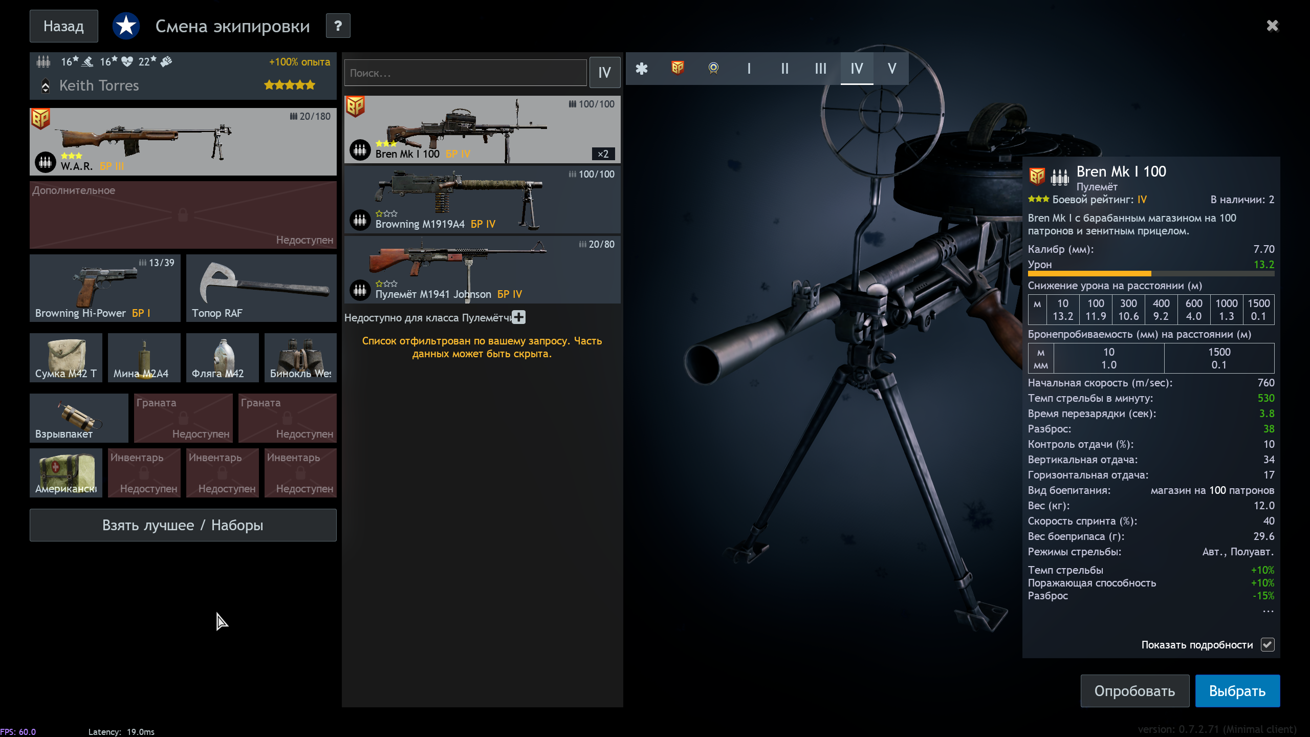Image resolution: width=1310 pixels, height=737 pixels.
Task: Switch to the BR III tab
Action: pos(820,69)
